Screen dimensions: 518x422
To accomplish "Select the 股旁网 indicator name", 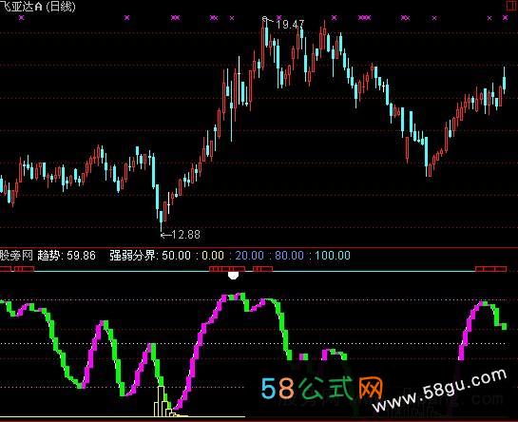I will (x=16, y=256).
